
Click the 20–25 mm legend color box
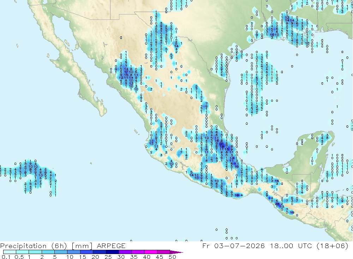(x=99, y=252)
